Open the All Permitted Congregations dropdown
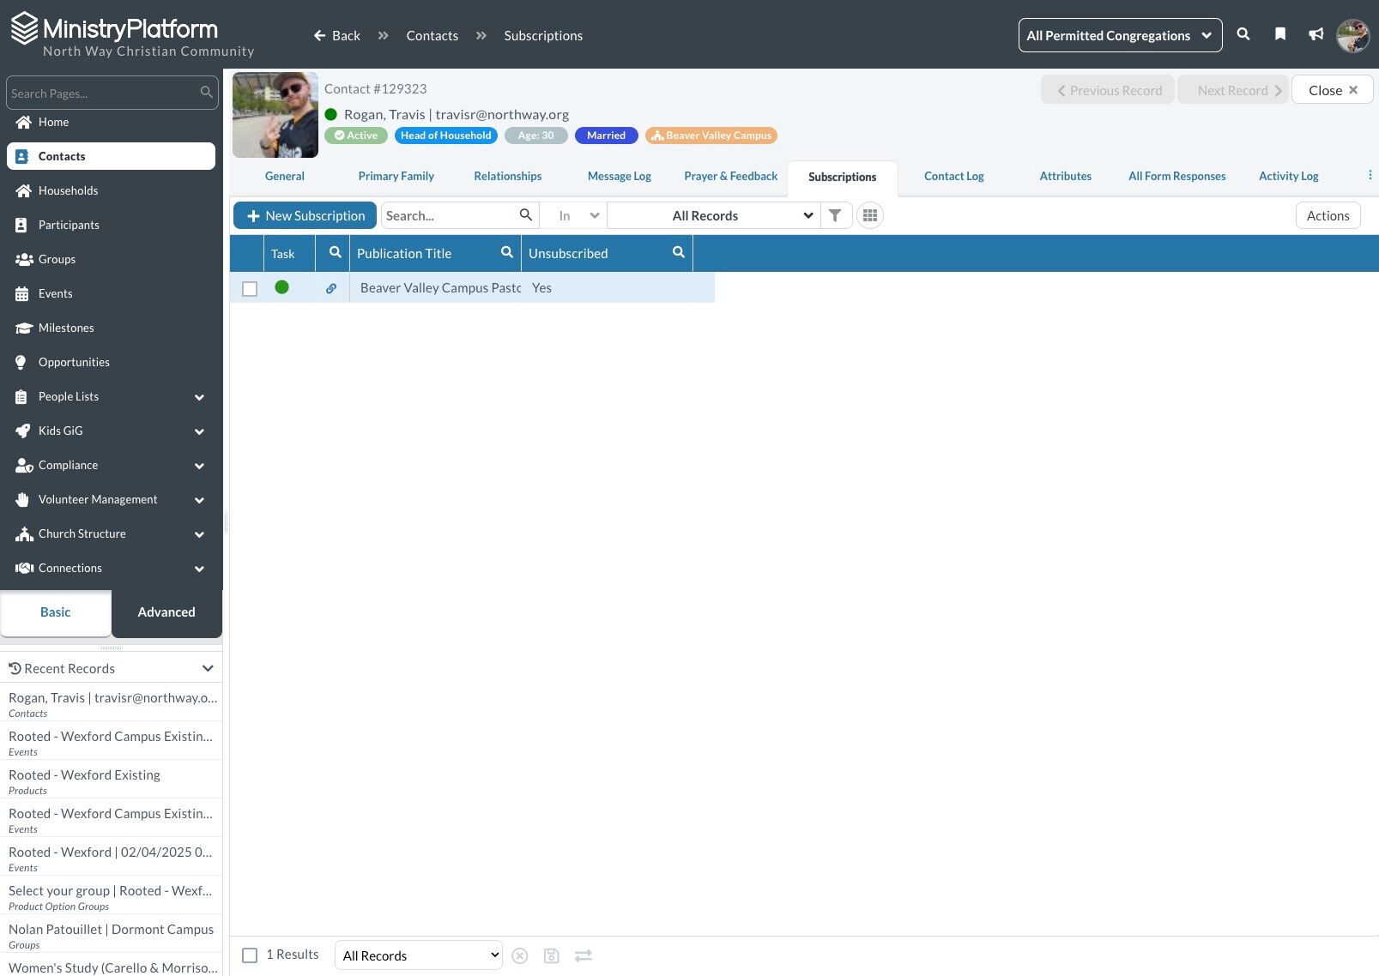Viewport: 1379px width, 976px height. [x=1120, y=35]
